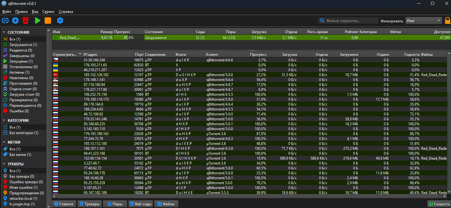Select the Red_Dead_ torrent row

[251, 37]
